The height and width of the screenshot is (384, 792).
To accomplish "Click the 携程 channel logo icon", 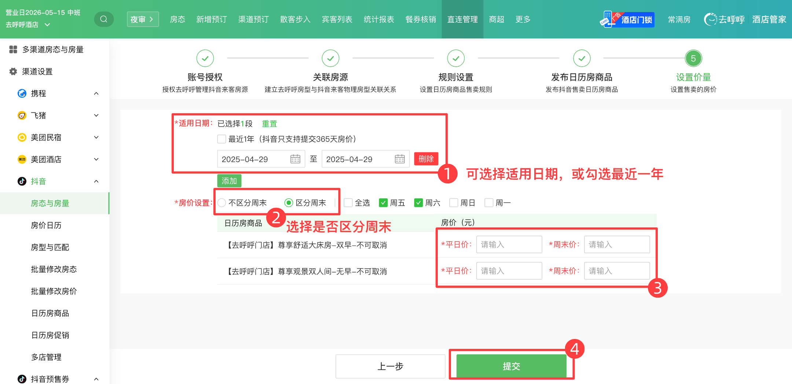I will point(22,93).
